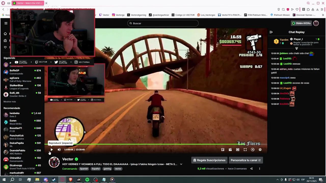326x183 pixels.
Task: Add page to bookmarks heart icon
Action: click(297, 9)
